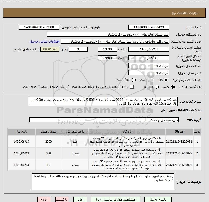Click the کد کالا column header
The image size is (209, 202).
coord(179,132)
